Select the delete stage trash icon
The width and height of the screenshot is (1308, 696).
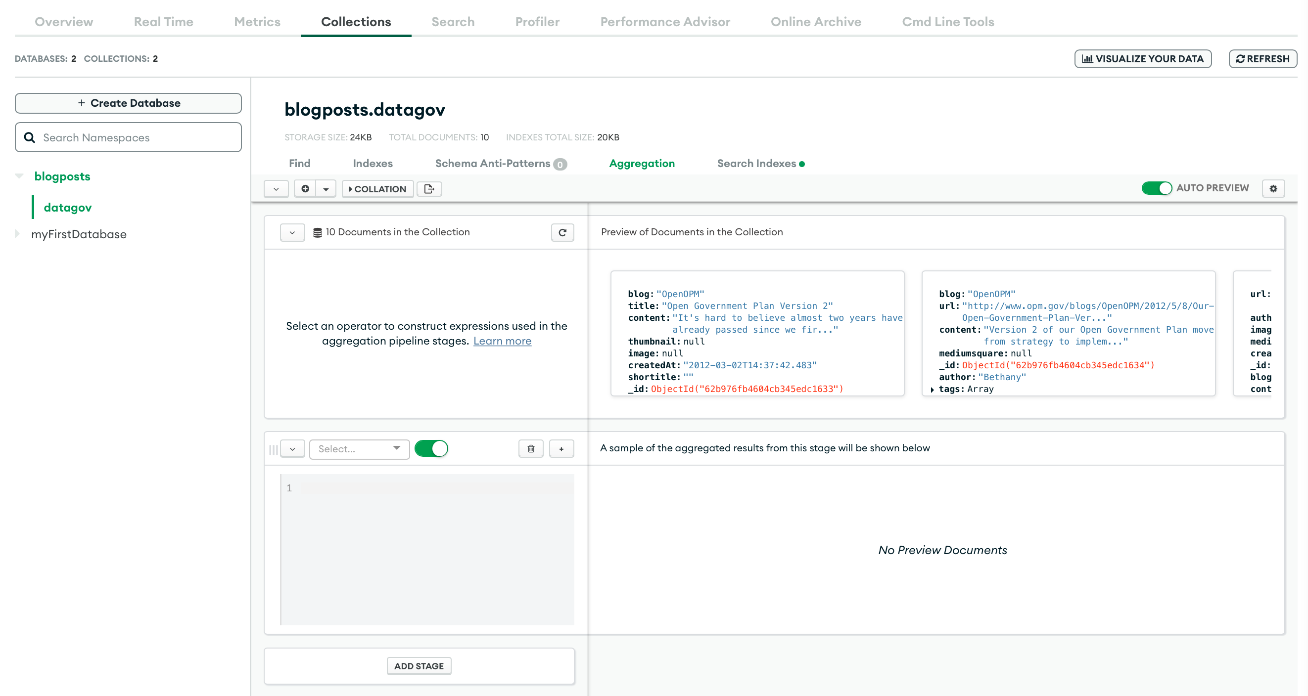pyautogui.click(x=531, y=448)
